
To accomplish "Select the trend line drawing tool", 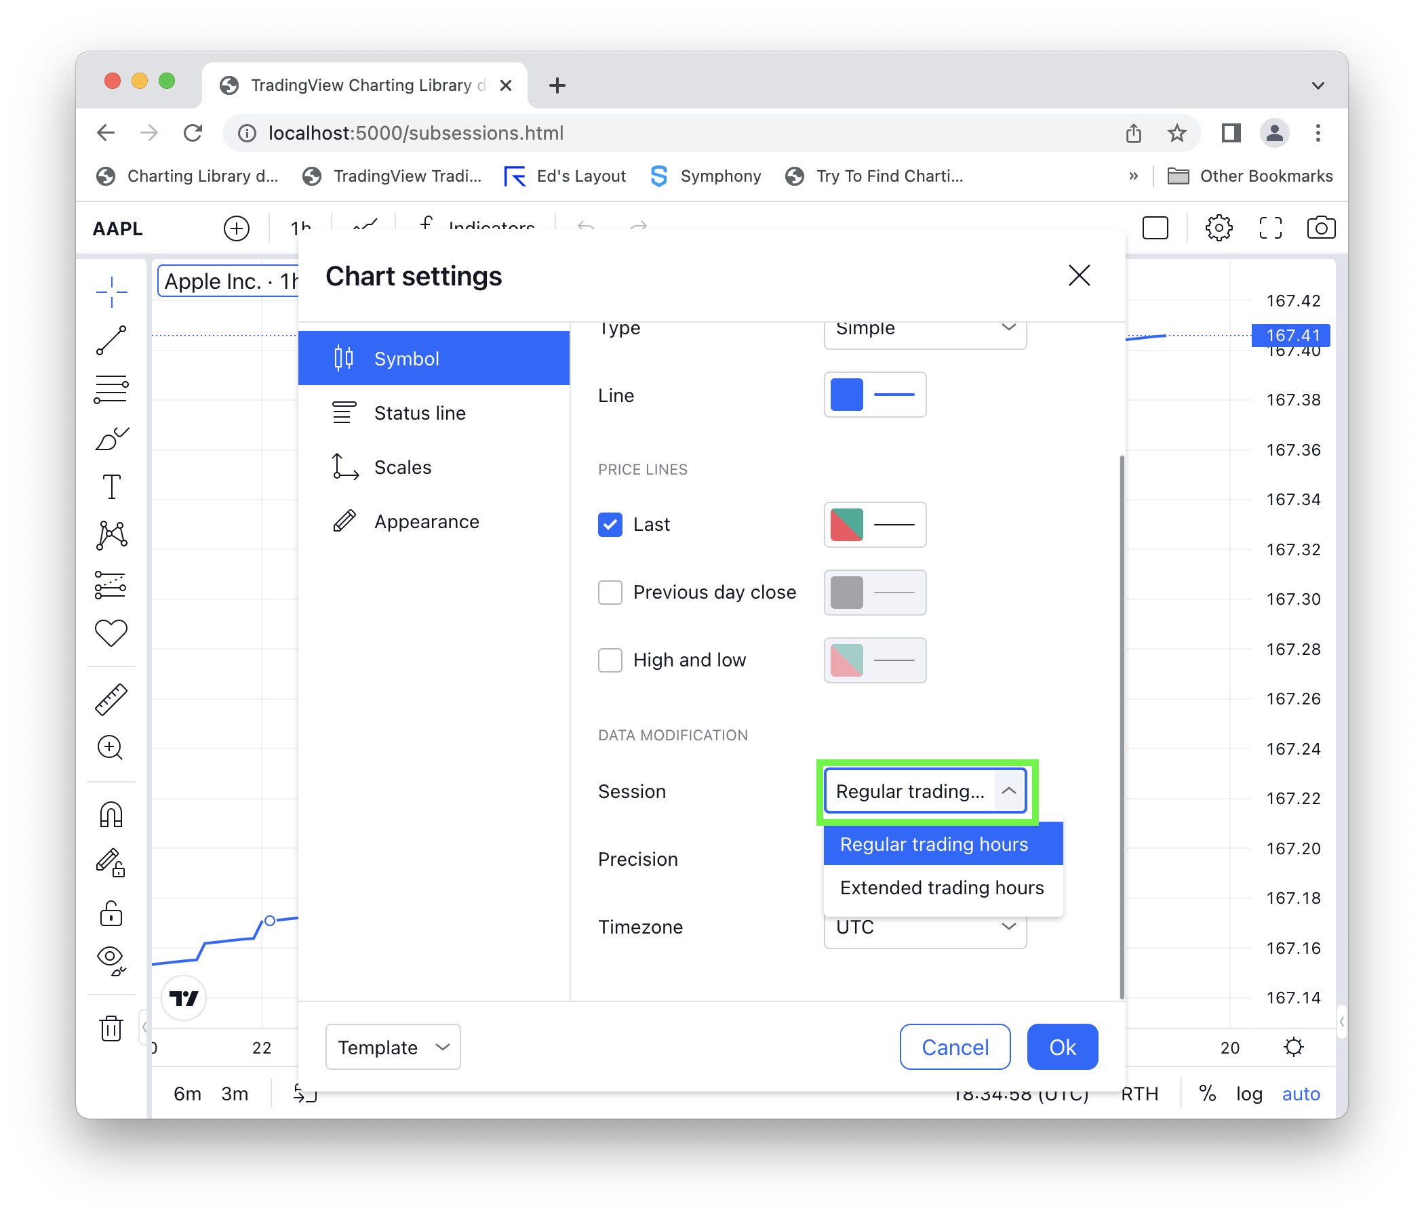I will point(111,340).
